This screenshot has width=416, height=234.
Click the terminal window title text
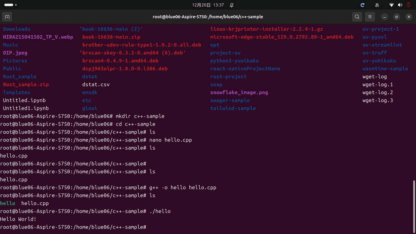point(208,17)
